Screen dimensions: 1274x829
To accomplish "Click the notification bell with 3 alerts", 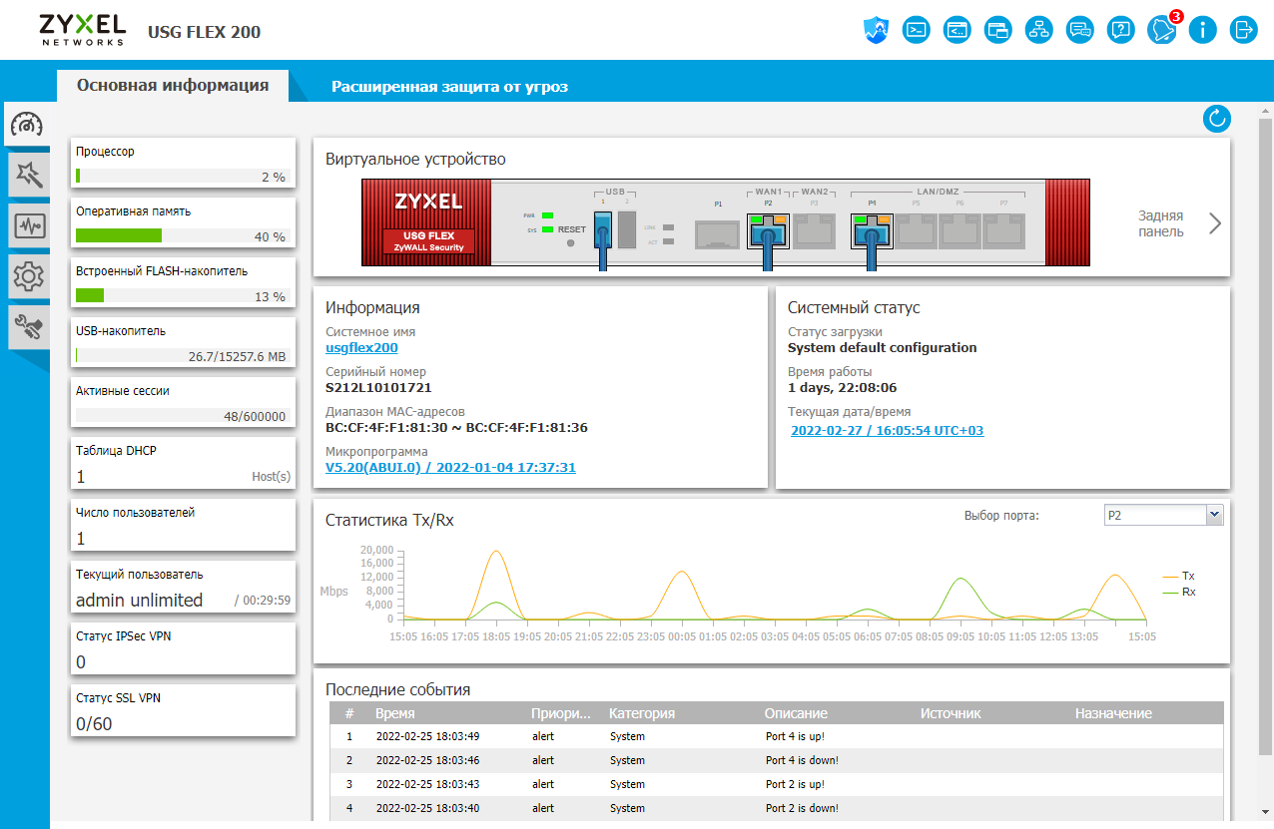I will 1161,30.
